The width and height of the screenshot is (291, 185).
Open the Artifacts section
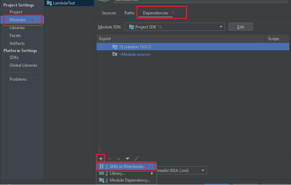coord(17,43)
